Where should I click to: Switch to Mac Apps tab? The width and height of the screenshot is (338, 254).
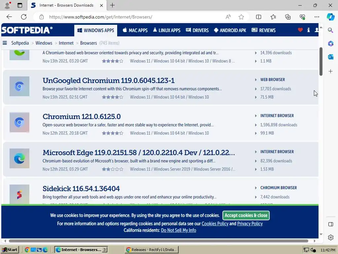click(135, 30)
